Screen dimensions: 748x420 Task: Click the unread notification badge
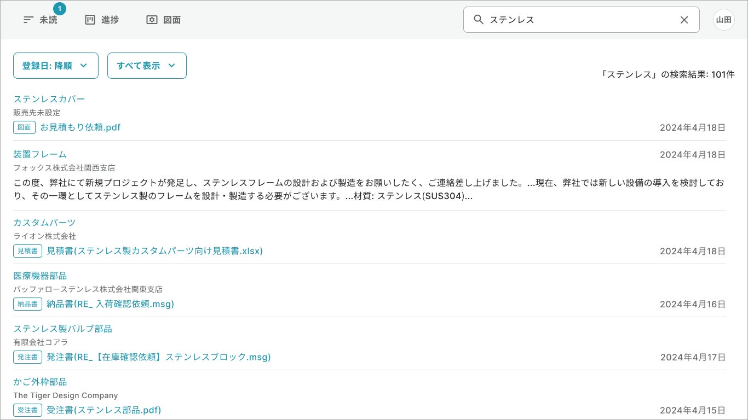(x=59, y=9)
